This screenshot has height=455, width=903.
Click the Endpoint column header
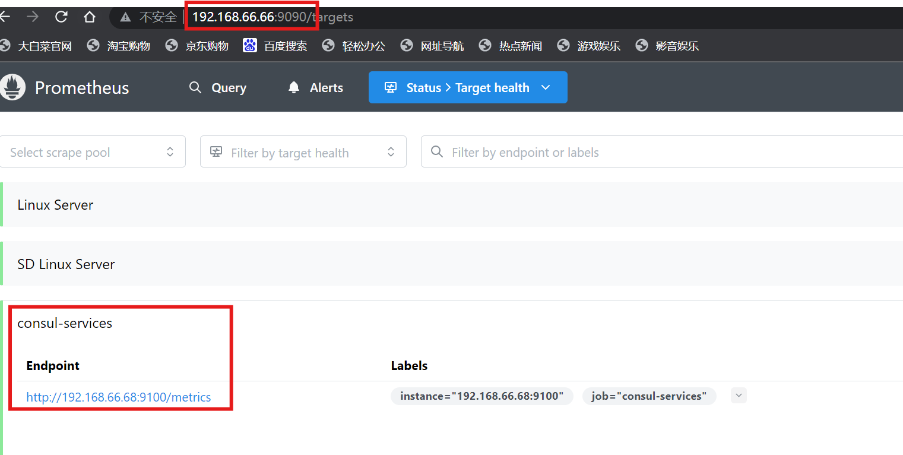pos(53,365)
